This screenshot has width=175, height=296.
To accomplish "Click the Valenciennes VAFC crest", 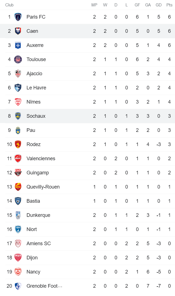I will point(18,158).
